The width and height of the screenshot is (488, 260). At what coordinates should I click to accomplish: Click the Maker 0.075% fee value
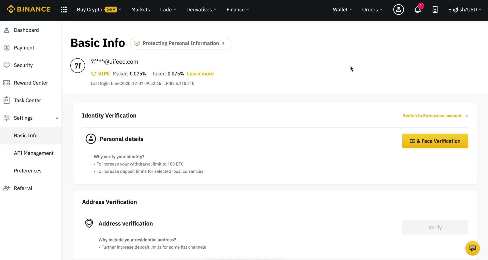coord(138,74)
